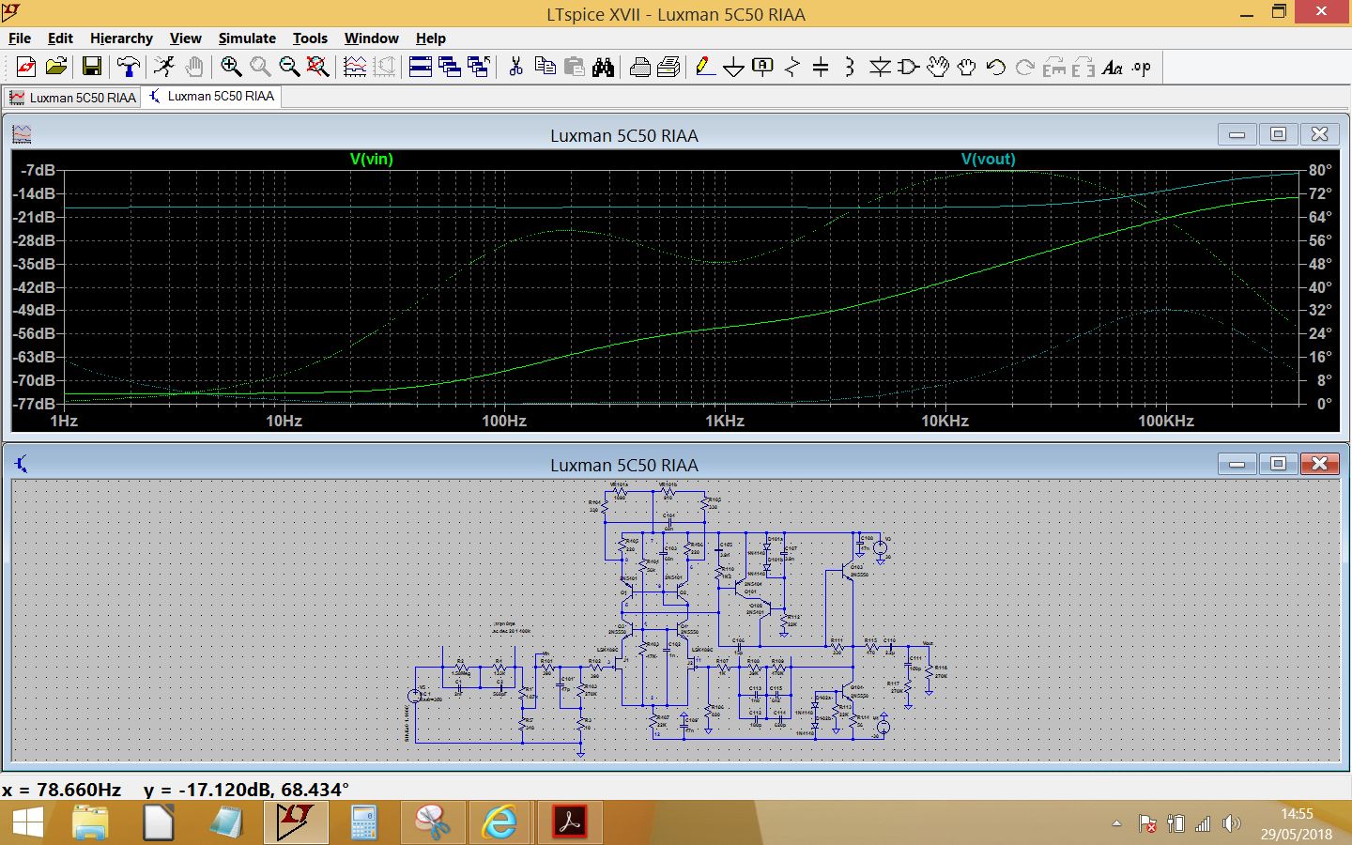Screen dimensions: 1352x845
Task: Open File Explorer from taskbar
Action: 91,823
